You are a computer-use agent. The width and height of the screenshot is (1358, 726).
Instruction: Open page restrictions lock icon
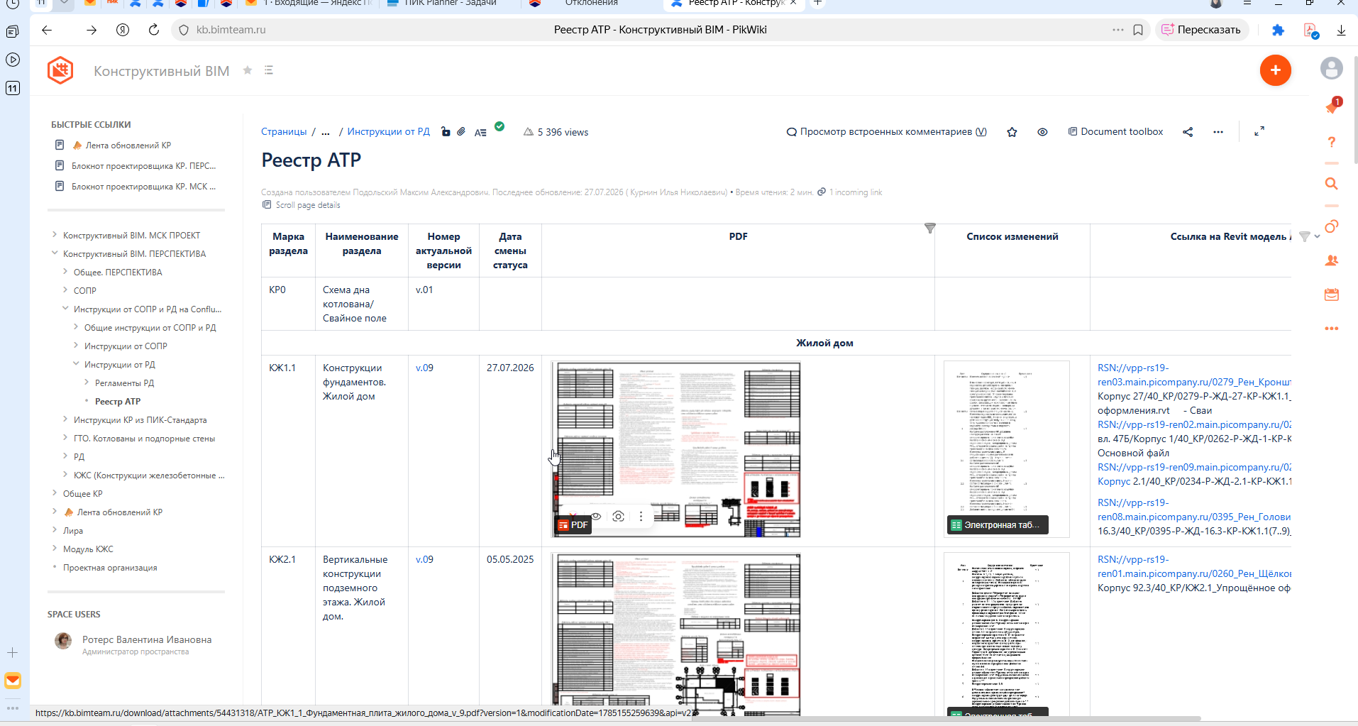coord(446,131)
